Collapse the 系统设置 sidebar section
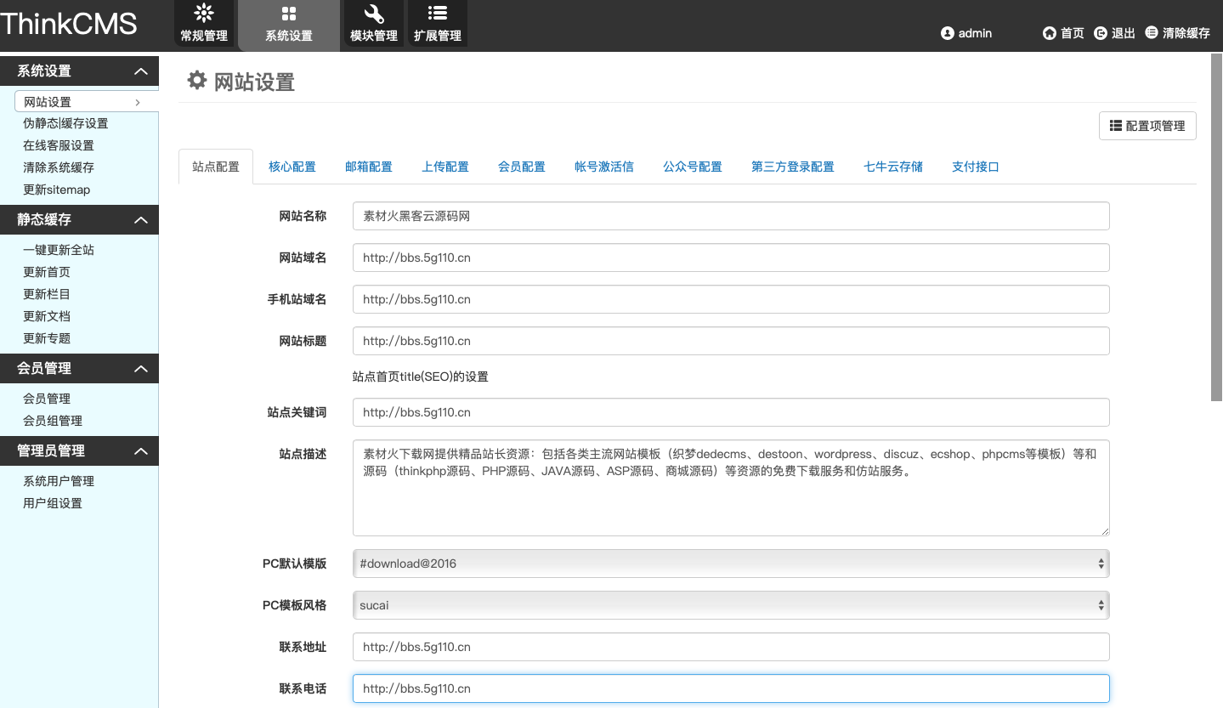Screen dimensions: 1223x708 141,71
